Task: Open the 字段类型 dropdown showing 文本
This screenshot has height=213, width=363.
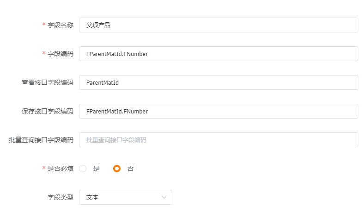Action: click(x=126, y=197)
